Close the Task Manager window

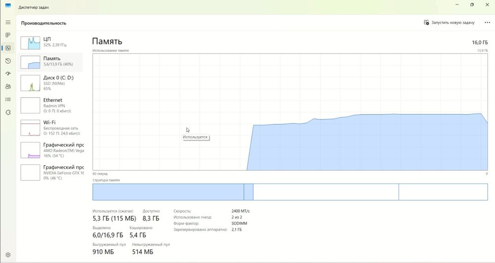(487, 5)
